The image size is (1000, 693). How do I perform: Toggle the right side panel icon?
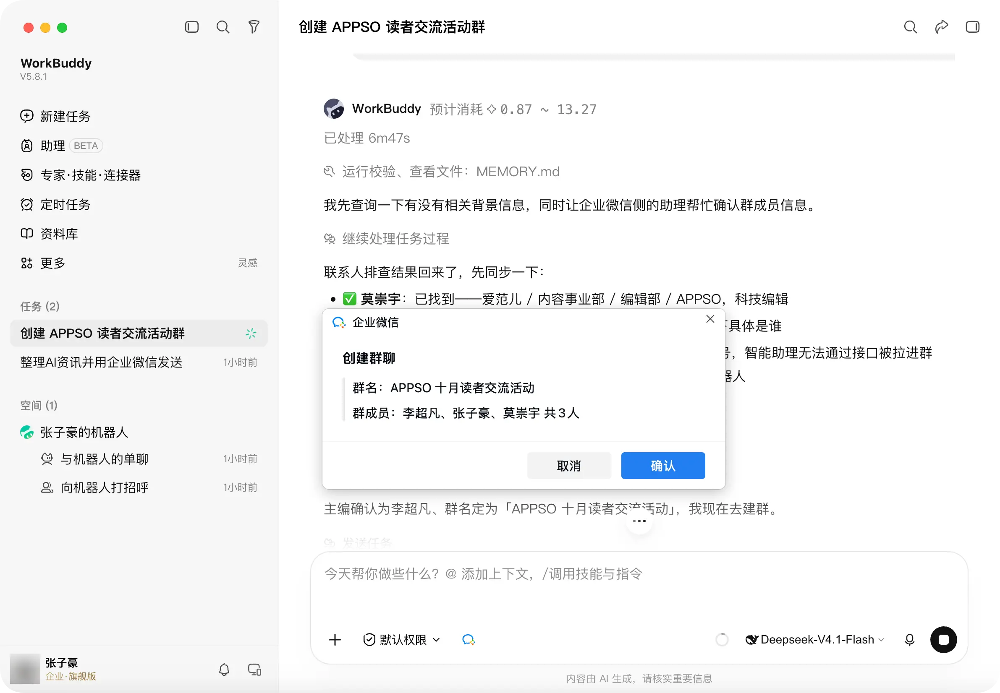click(973, 27)
